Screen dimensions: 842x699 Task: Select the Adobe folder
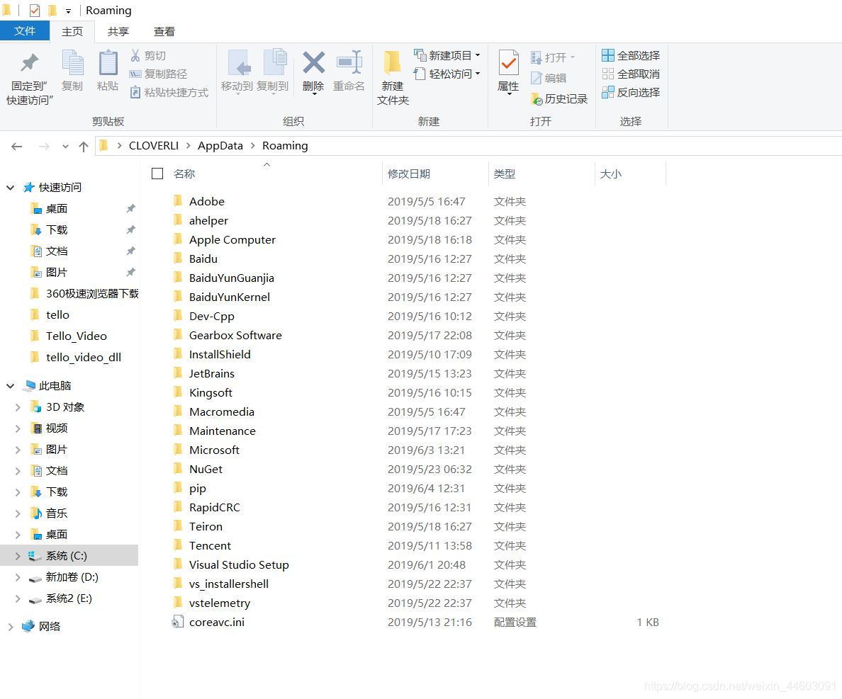[207, 201]
